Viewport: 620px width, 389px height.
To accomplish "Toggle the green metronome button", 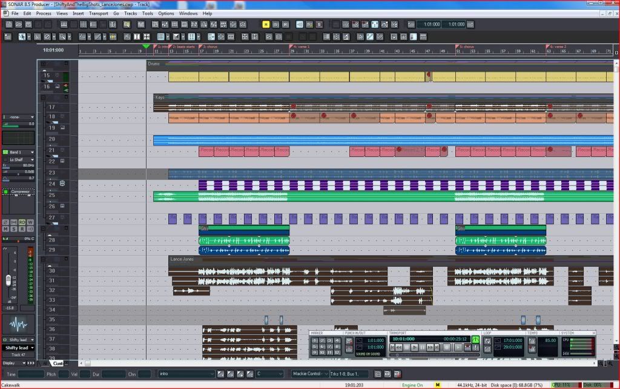I will (476, 339).
